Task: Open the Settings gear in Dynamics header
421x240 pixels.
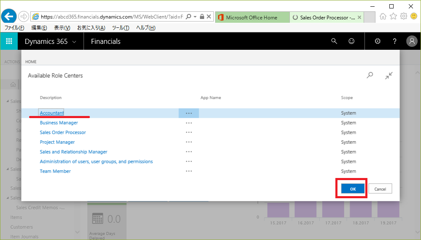Action: click(378, 41)
